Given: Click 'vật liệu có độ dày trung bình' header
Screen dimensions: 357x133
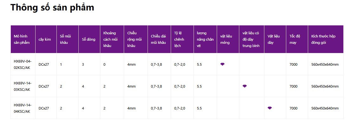Looking at the screenshot, I should tap(252, 39).
